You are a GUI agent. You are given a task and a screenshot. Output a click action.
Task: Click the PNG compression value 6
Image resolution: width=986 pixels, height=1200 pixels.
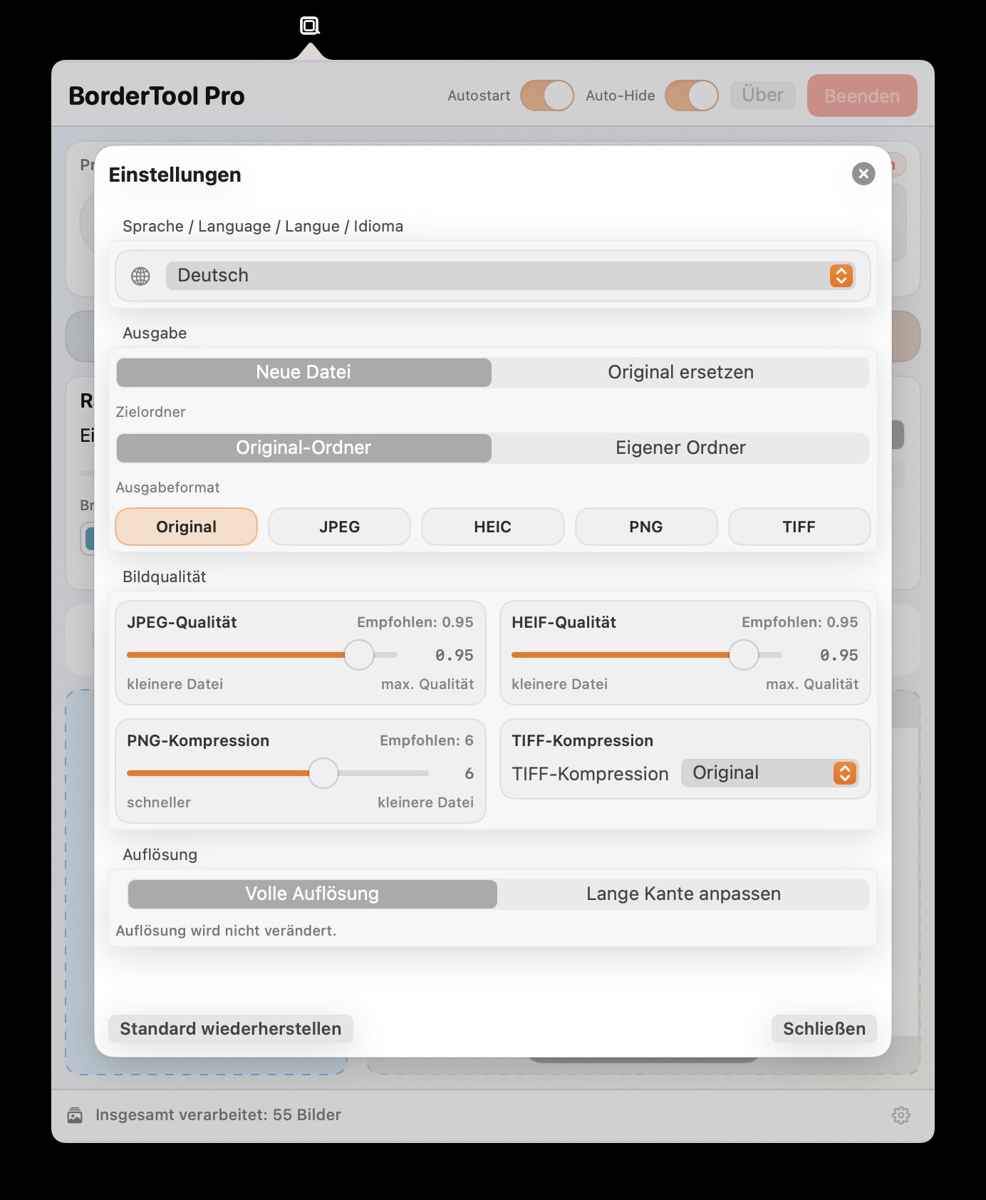[469, 773]
